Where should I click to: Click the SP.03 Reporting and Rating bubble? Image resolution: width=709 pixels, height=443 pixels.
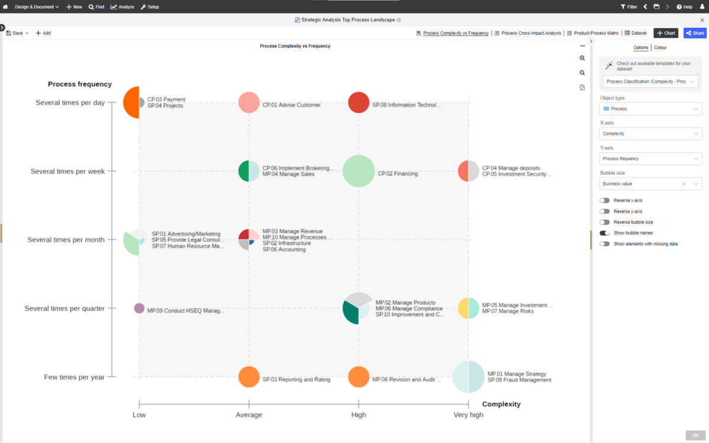(x=249, y=376)
